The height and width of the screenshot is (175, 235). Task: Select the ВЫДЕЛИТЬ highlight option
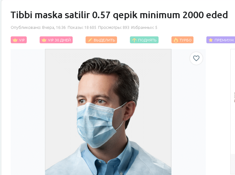point(101,40)
